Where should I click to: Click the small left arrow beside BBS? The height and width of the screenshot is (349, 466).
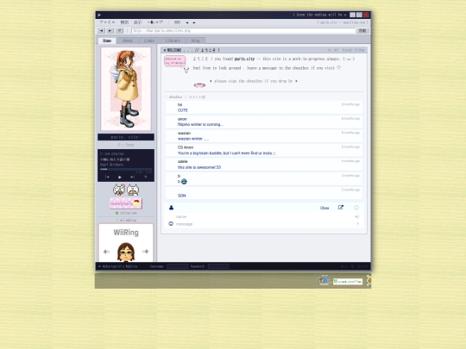pos(187,22)
